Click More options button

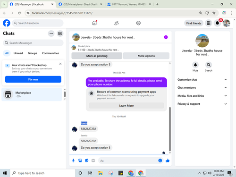pos(146,56)
